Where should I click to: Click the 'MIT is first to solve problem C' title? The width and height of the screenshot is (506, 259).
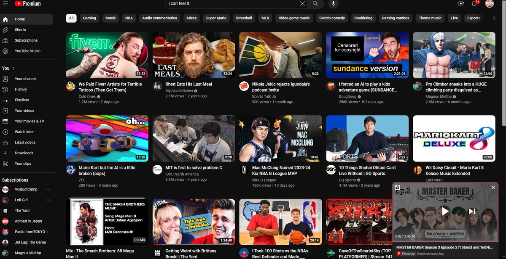[x=194, y=168]
